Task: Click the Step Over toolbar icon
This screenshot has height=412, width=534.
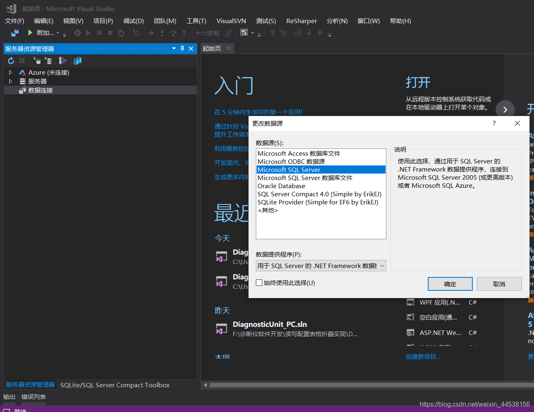Action: pos(173,33)
